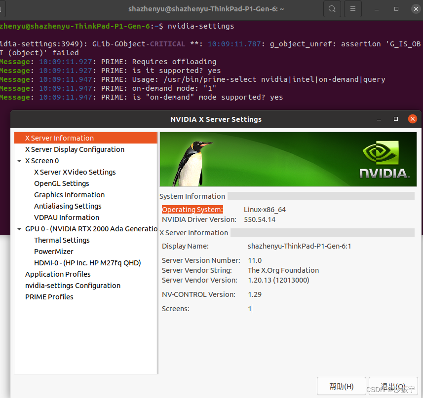Viewport: 423px width, 398px height.
Task: Click the terminal search icon
Action: tap(332, 9)
